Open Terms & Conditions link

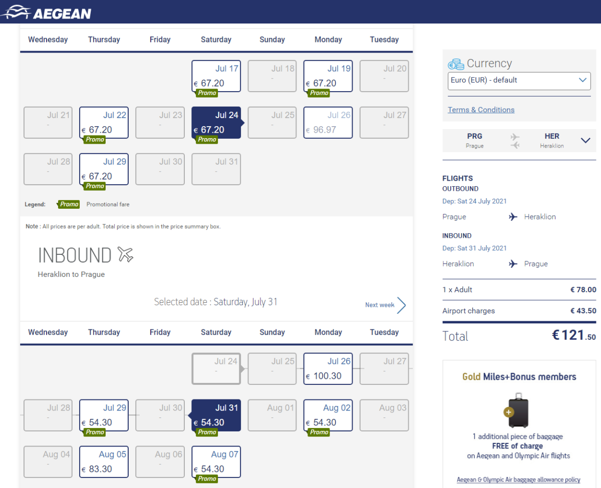point(481,110)
